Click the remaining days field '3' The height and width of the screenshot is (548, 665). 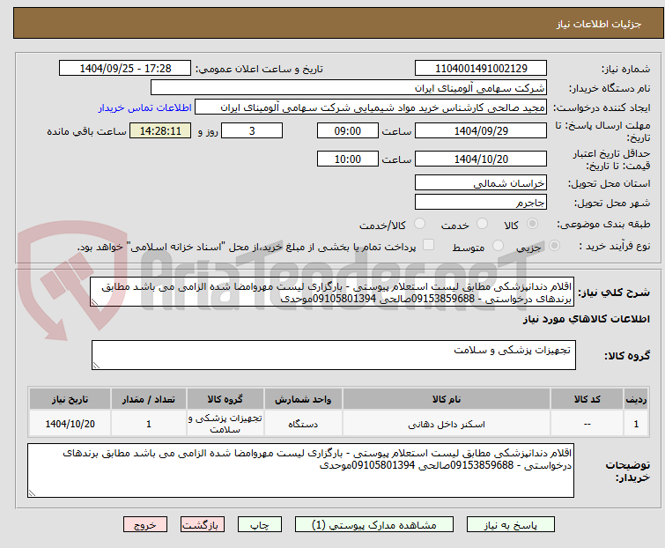(252, 130)
